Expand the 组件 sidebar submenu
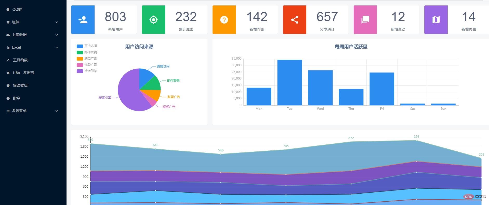 pos(57,22)
